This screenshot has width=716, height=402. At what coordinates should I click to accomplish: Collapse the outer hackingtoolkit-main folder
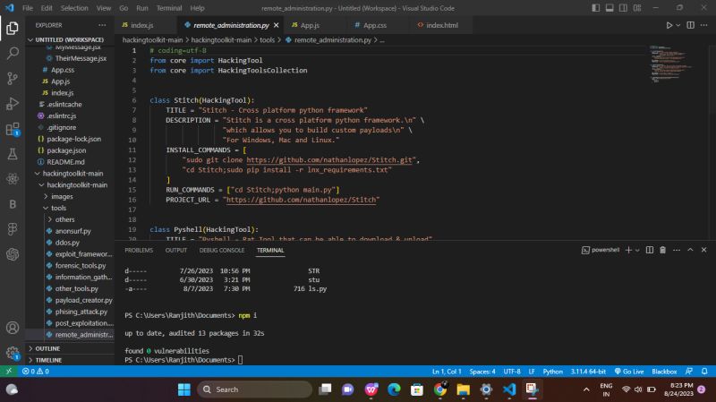(72, 174)
